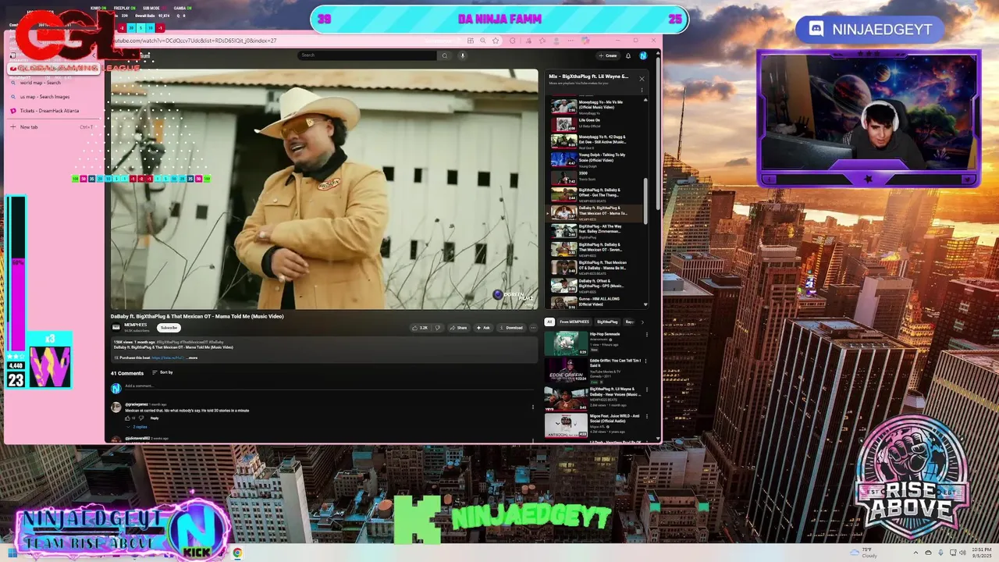
Task: Expand the 2 replies thread
Action: pos(138,427)
